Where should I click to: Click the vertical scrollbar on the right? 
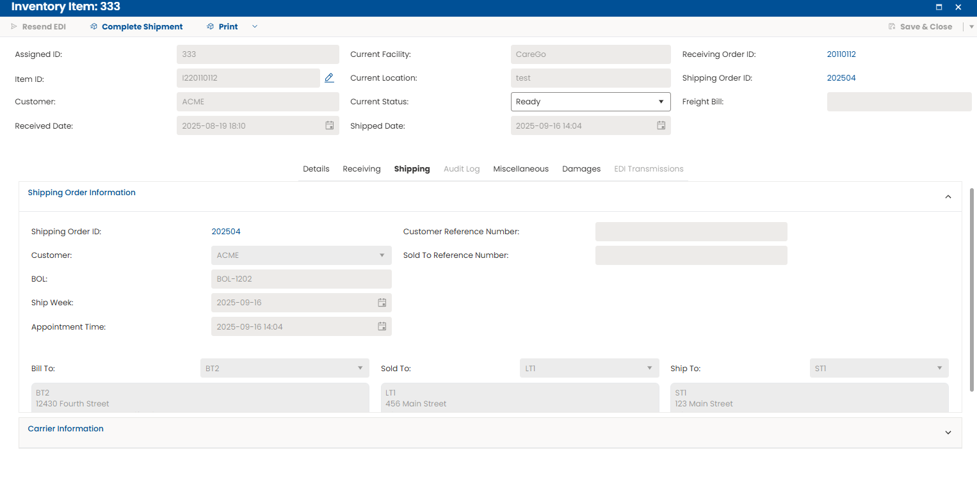click(973, 288)
